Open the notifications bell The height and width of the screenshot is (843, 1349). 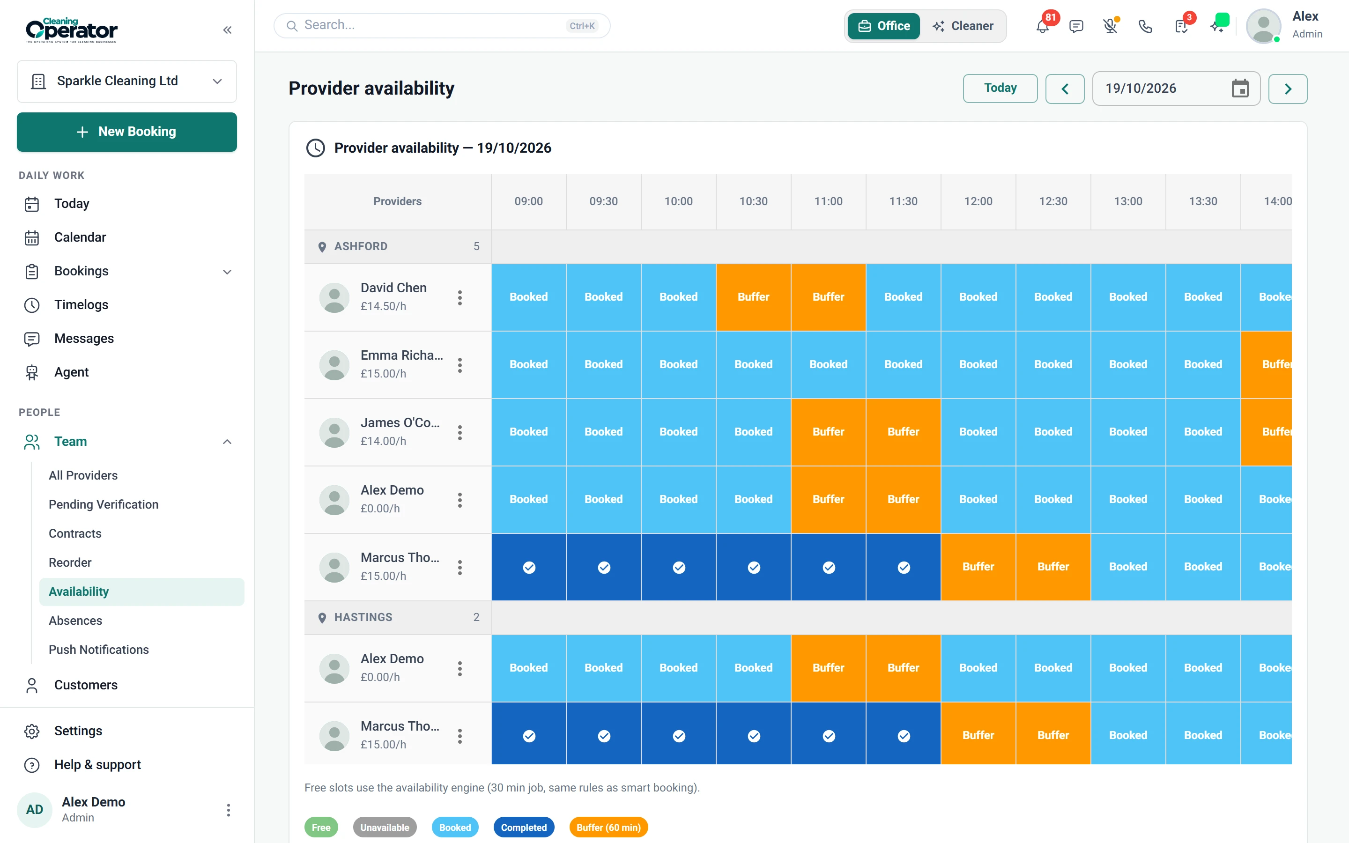click(x=1042, y=26)
